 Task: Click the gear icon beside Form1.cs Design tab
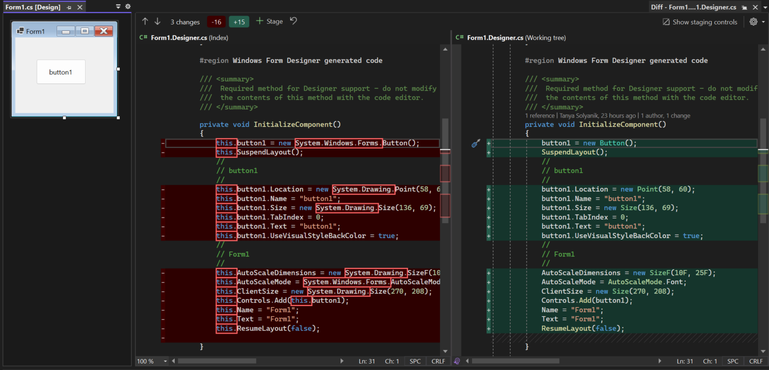pyautogui.click(x=128, y=7)
